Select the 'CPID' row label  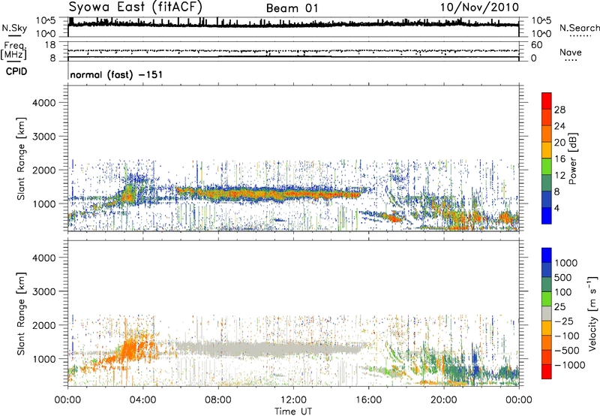click(16, 71)
